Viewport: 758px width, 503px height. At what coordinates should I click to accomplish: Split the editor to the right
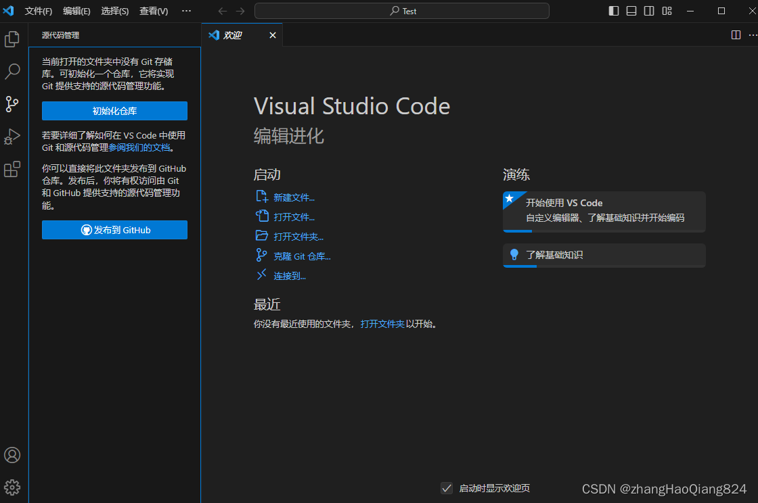click(x=736, y=34)
